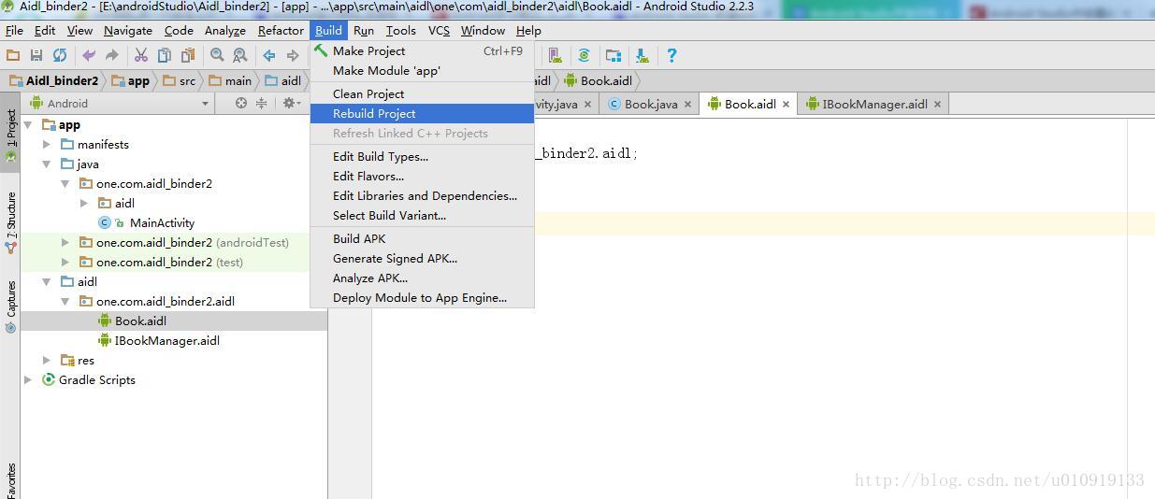
Task: Click the Collapse All panel icon
Action: (x=262, y=103)
